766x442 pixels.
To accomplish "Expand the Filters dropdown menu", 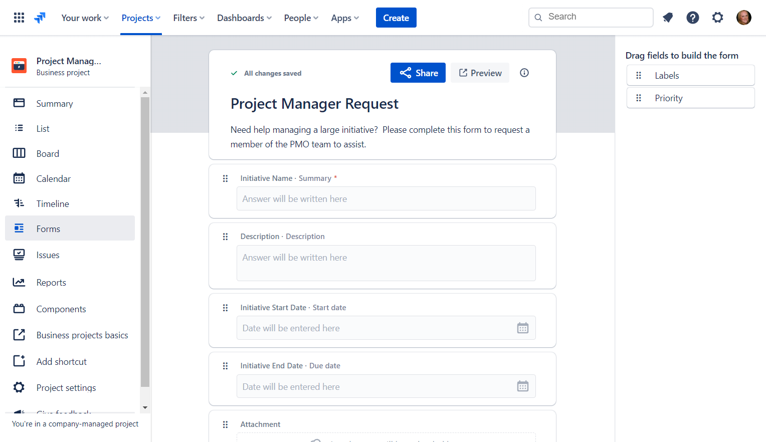I will point(188,18).
